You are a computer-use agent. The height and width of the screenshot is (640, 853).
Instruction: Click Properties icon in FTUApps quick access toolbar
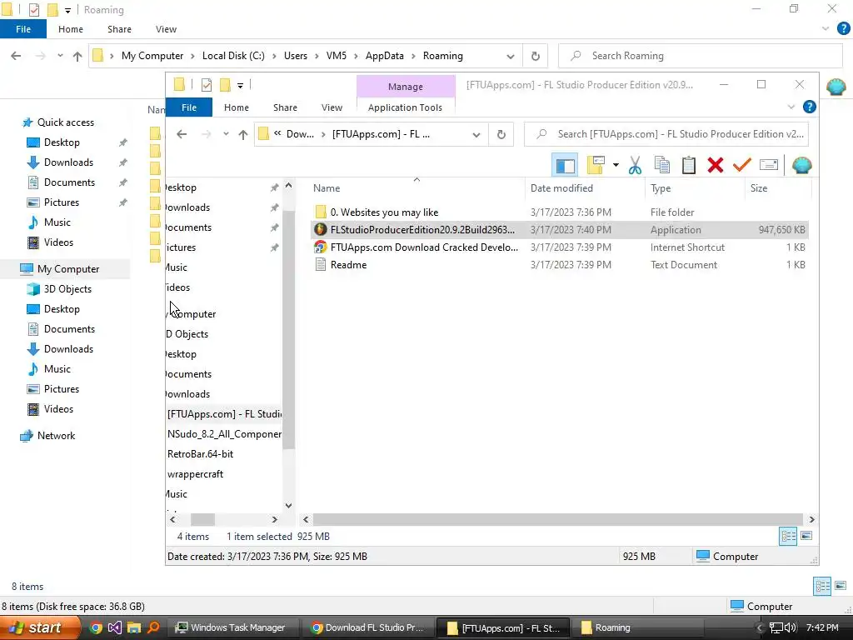[x=207, y=85]
